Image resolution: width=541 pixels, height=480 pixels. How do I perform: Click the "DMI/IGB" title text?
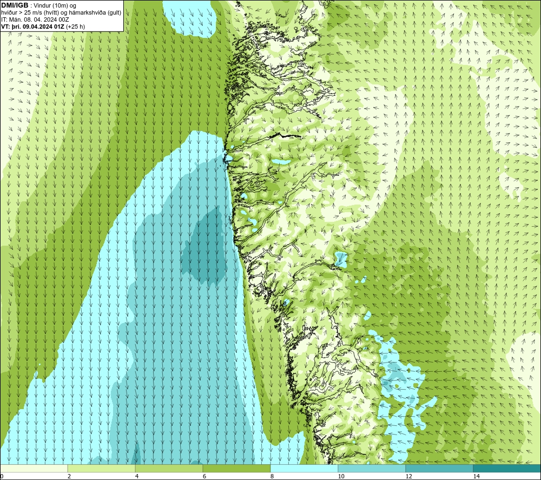[15, 5]
